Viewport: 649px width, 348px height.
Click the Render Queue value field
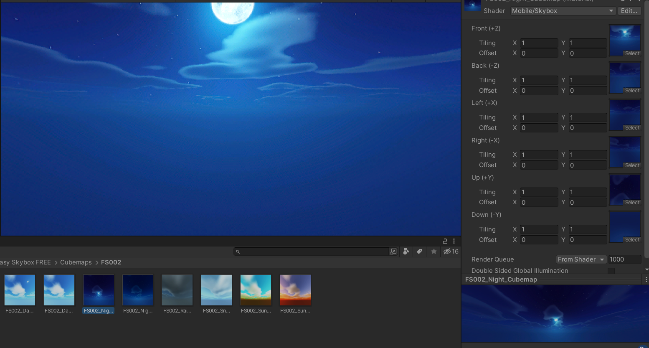[624, 259]
